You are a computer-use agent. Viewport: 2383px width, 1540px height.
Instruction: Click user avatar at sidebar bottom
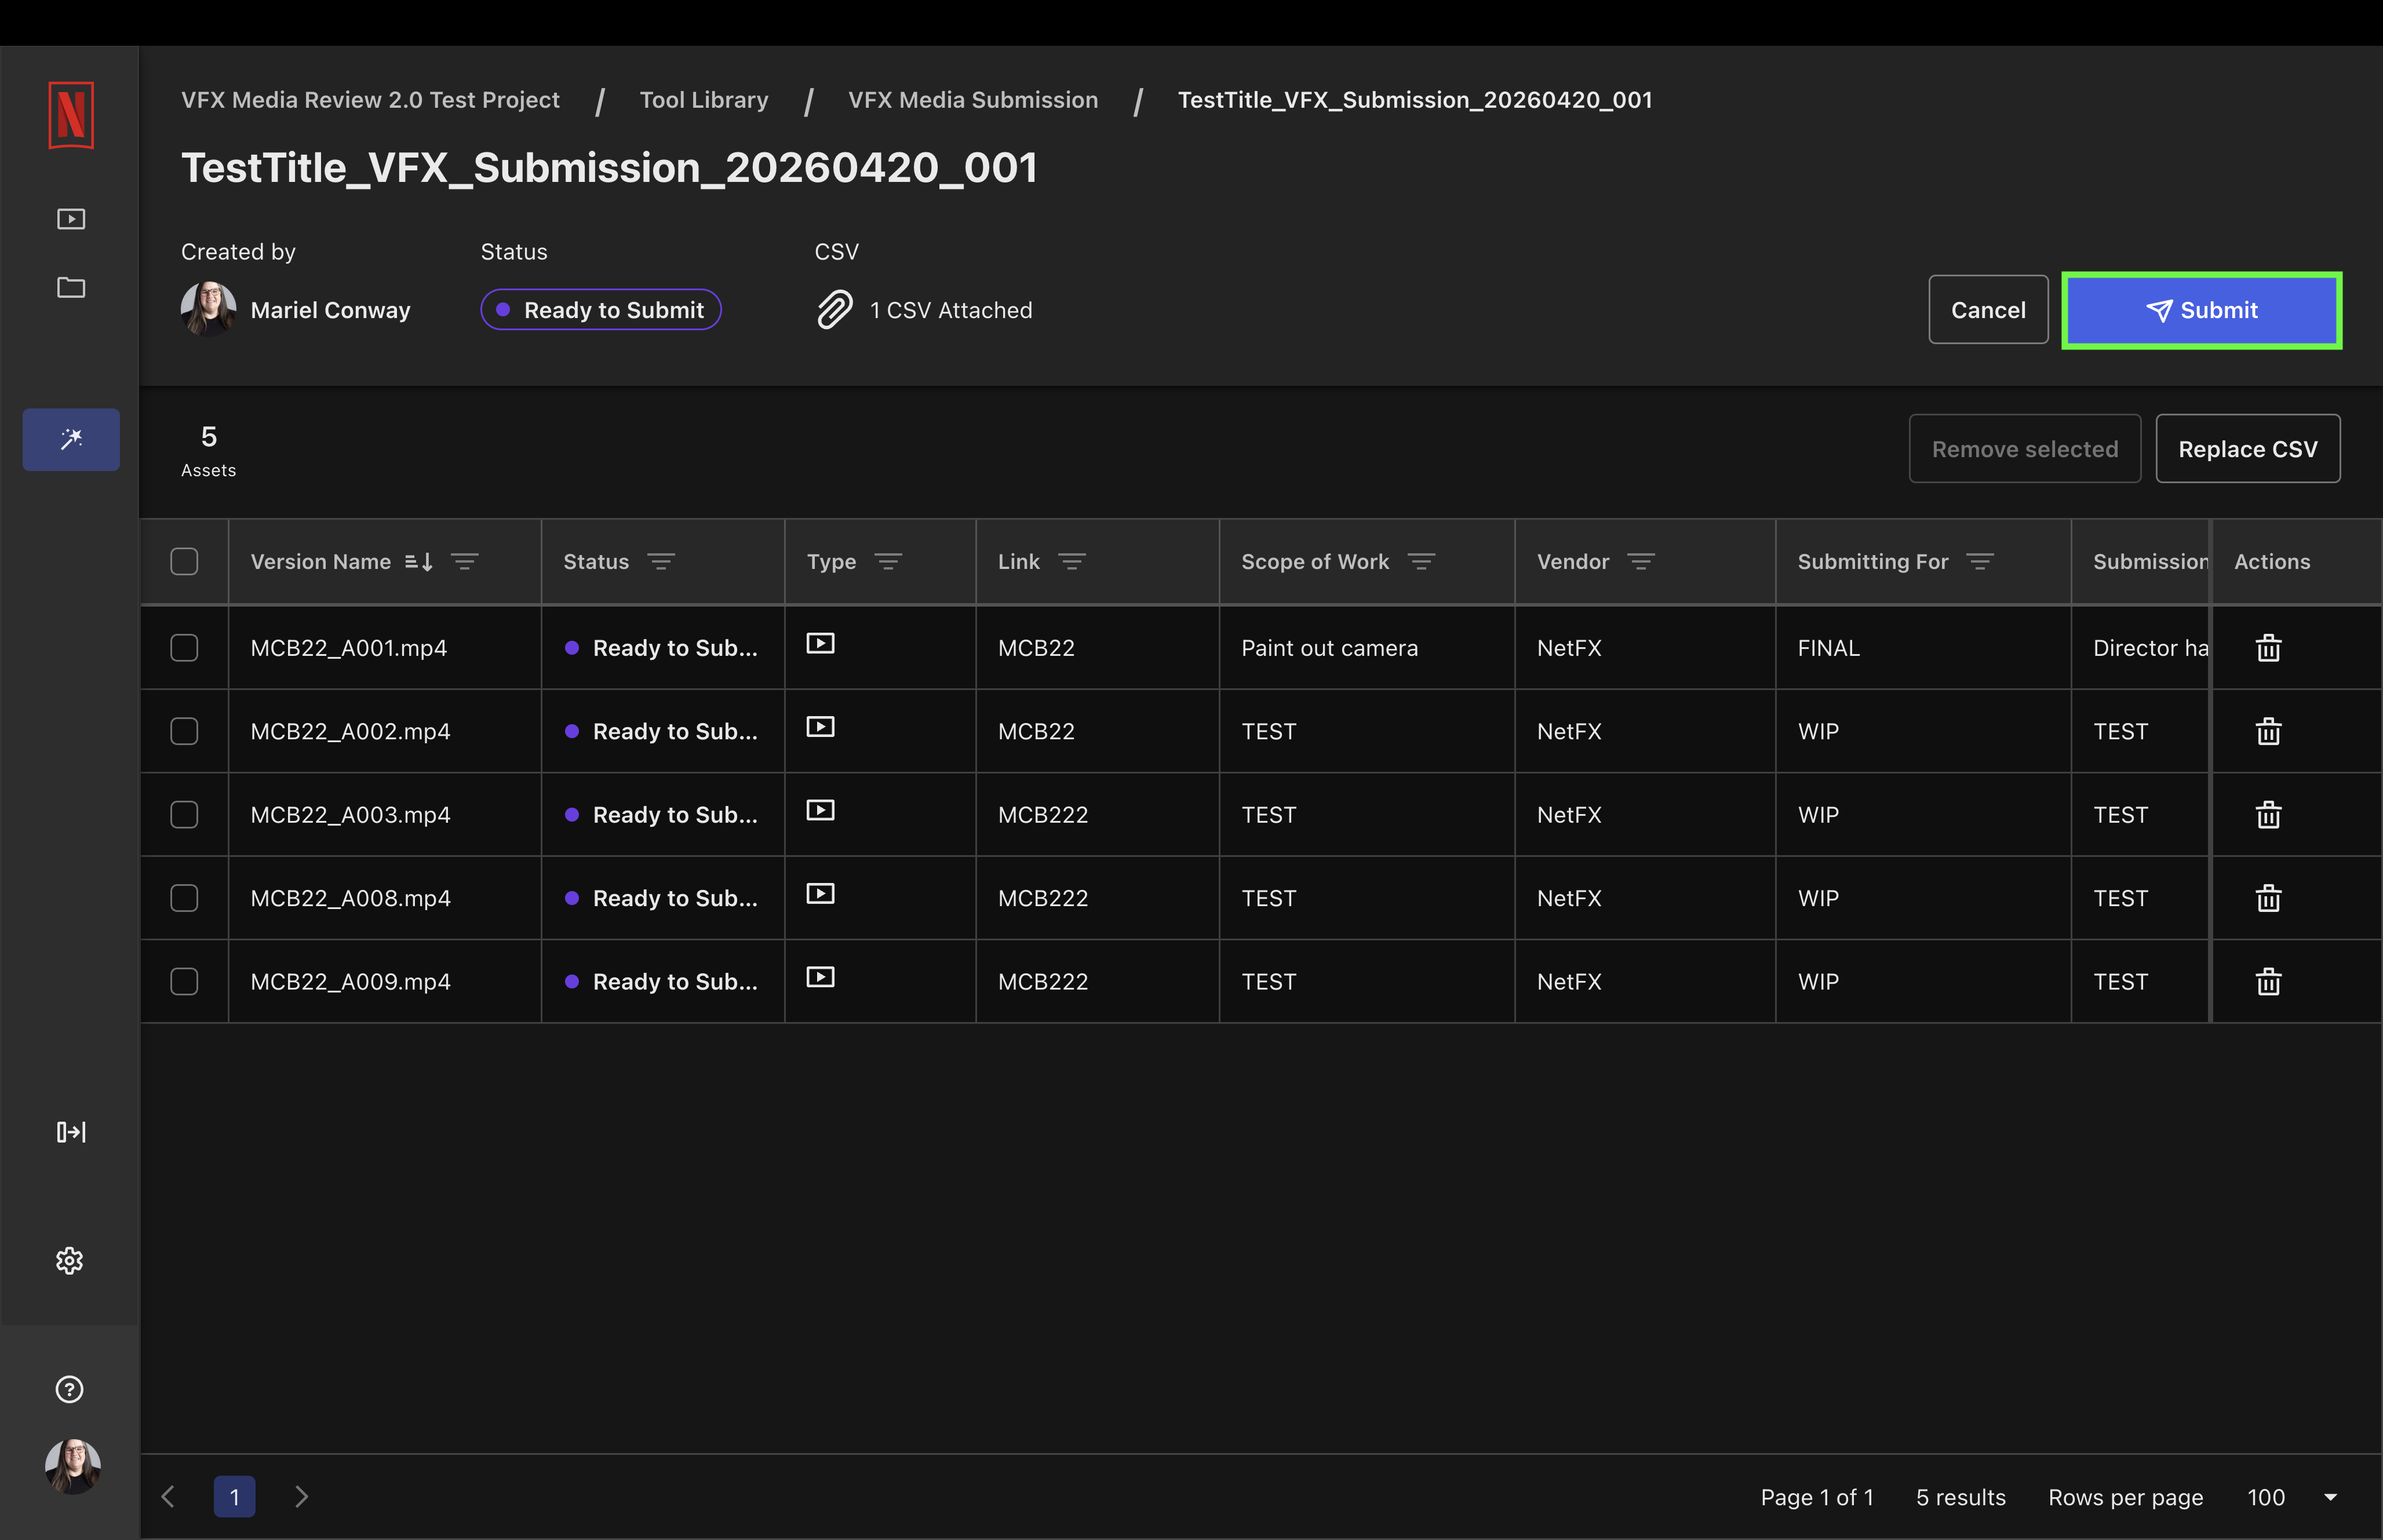tap(73, 1467)
